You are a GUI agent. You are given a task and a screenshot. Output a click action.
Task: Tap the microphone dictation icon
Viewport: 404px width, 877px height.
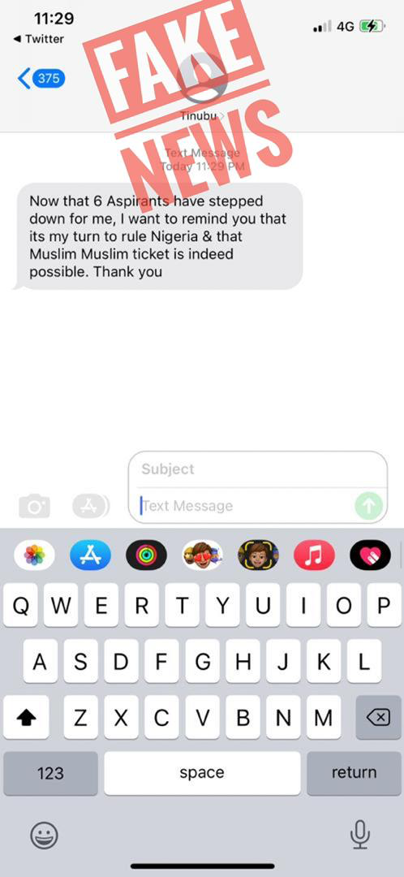360,836
